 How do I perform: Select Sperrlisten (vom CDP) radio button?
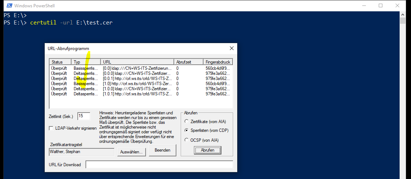pyautogui.click(x=186, y=130)
